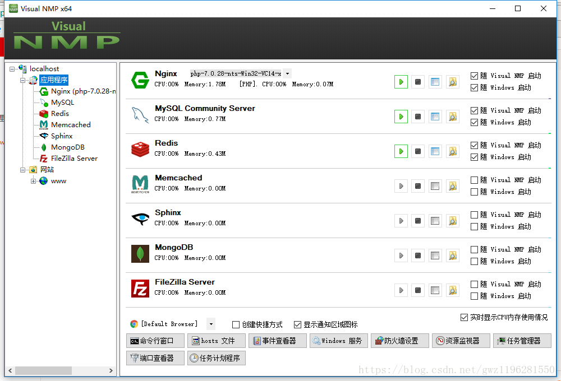Open the Redis folder search icon
The width and height of the screenshot is (561, 381).
453,151
